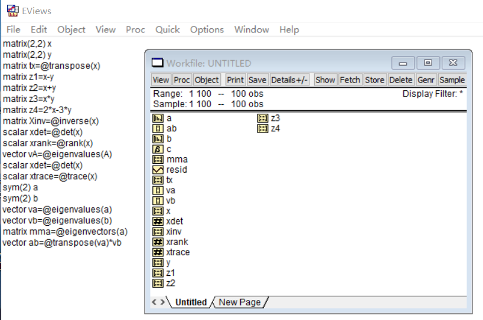Open the coefficient vector c icon
The width and height of the screenshot is (483, 320).
click(158, 149)
